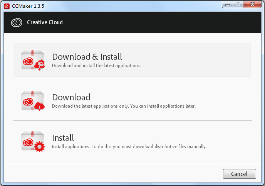The width and height of the screenshot is (265, 186).
Task: Click red cloud badge on Download icon
Action: point(40,106)
